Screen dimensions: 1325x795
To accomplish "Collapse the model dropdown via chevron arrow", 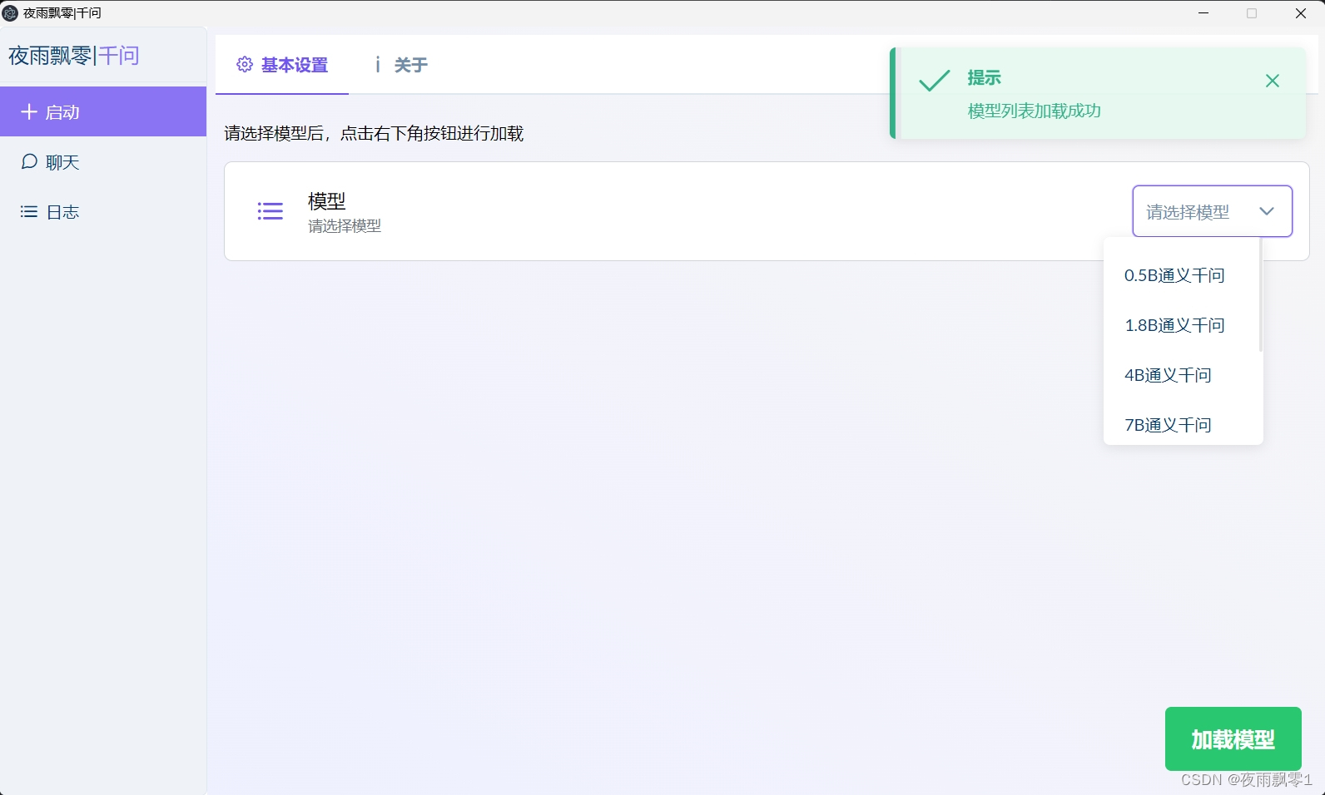I will (1266, 211).
